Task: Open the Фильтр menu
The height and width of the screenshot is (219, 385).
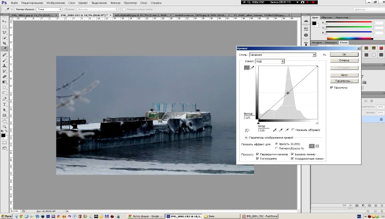Action: tap(115, 3)
